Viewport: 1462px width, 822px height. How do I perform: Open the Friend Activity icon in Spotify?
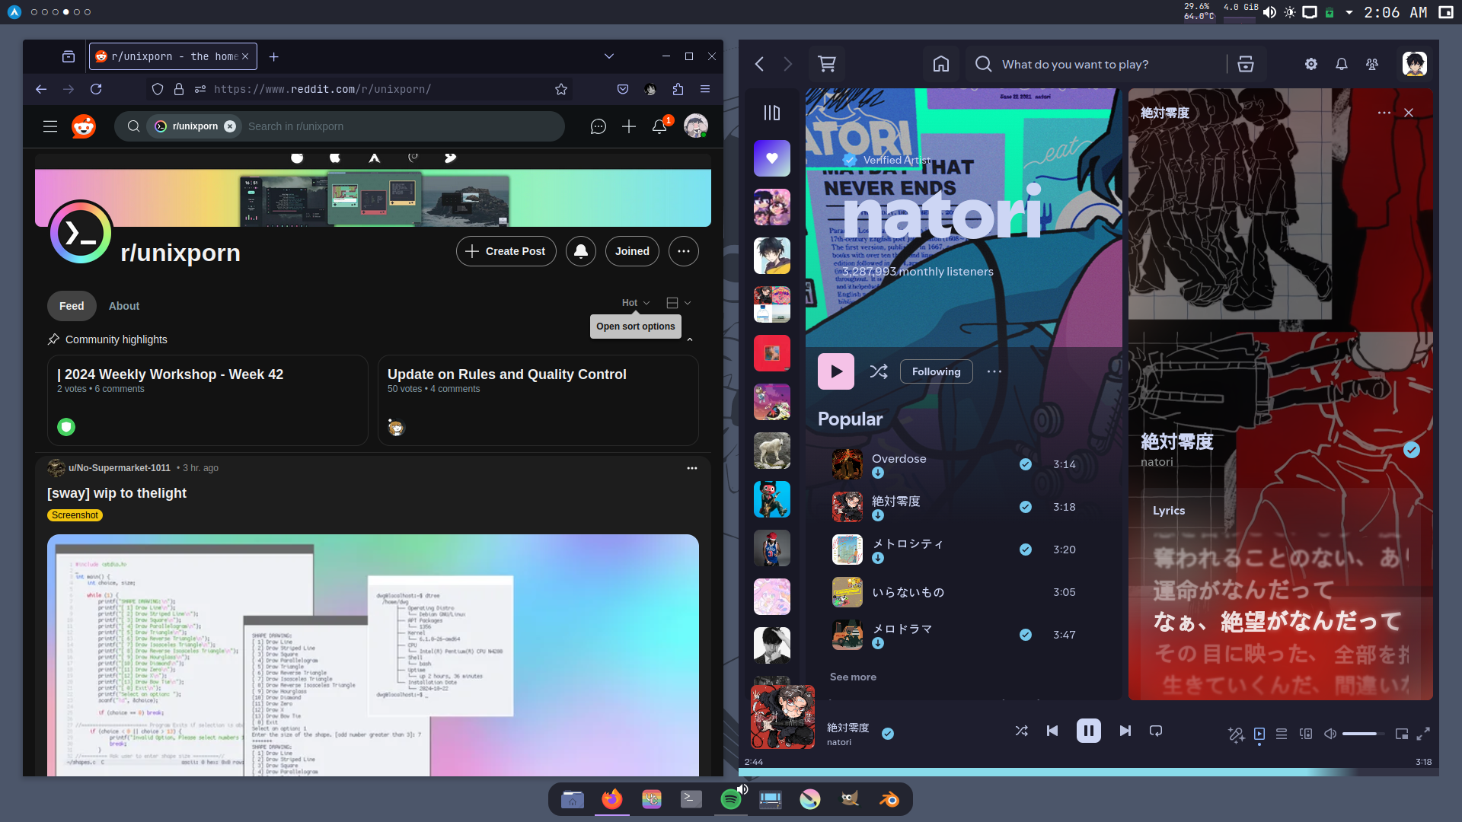(1372, 64)
